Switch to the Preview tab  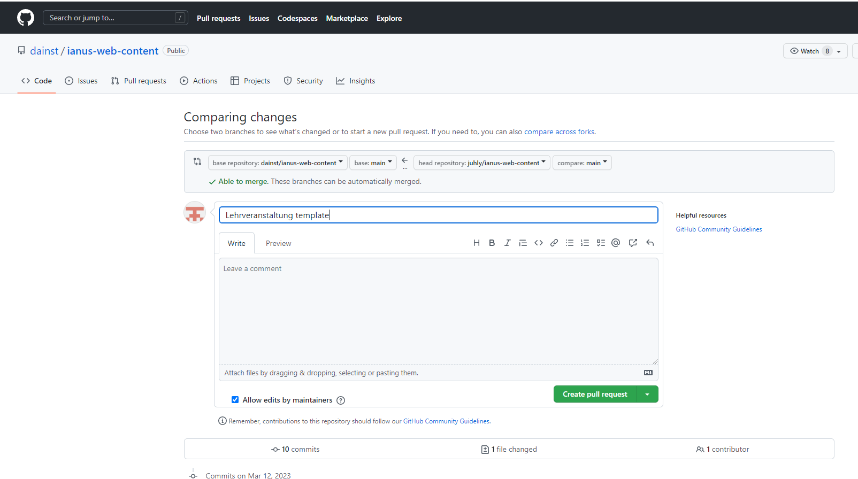(x=279, y=243)
